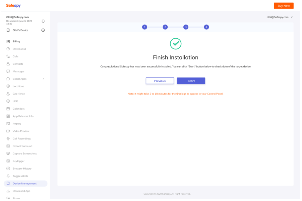Screen dimensions: 302x201
Task: Click the Locations pin icon
Action: [8, 86]
